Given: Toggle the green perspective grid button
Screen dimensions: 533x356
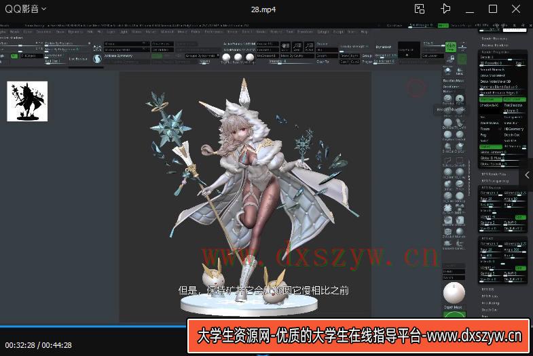Looking at the screenshot, I should click(451, 47).
